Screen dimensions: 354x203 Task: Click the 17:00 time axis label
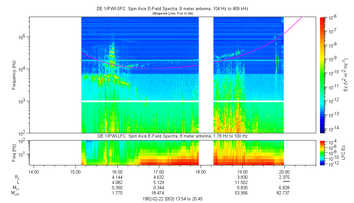pos(159,172)
